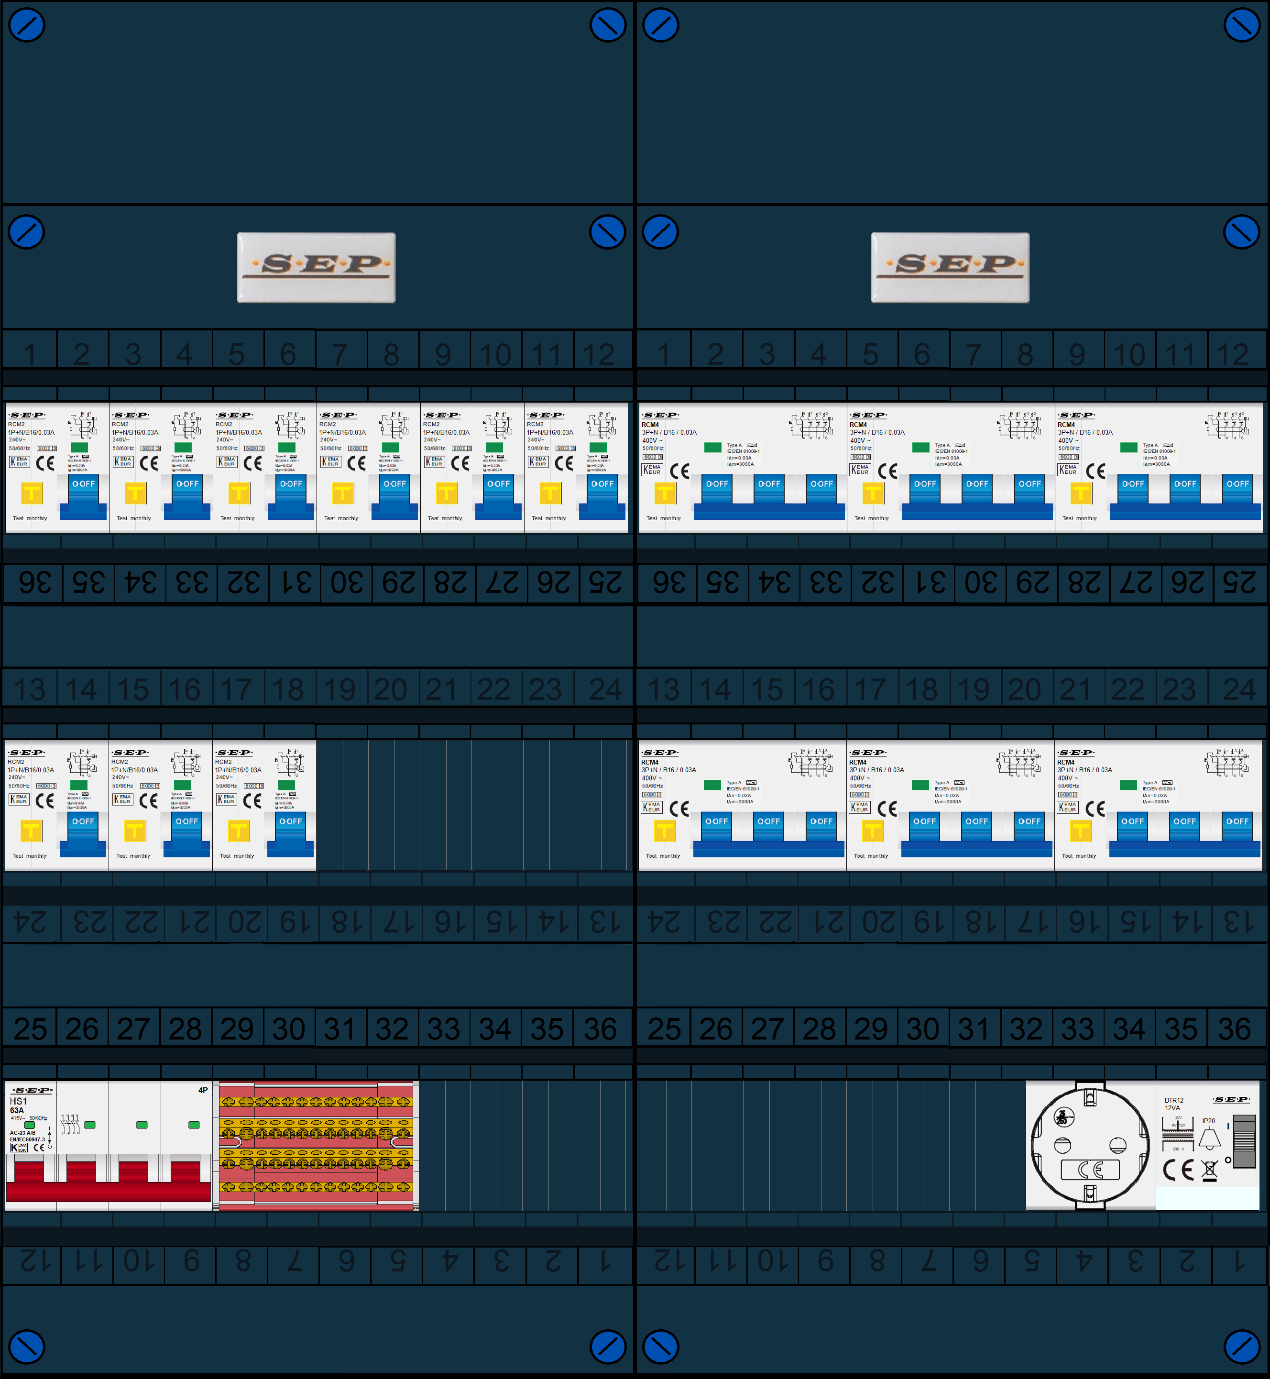The image size is (1270, 1379).
Task: Click the blue screw left of the left SEP logo
Action: point(27,232)
